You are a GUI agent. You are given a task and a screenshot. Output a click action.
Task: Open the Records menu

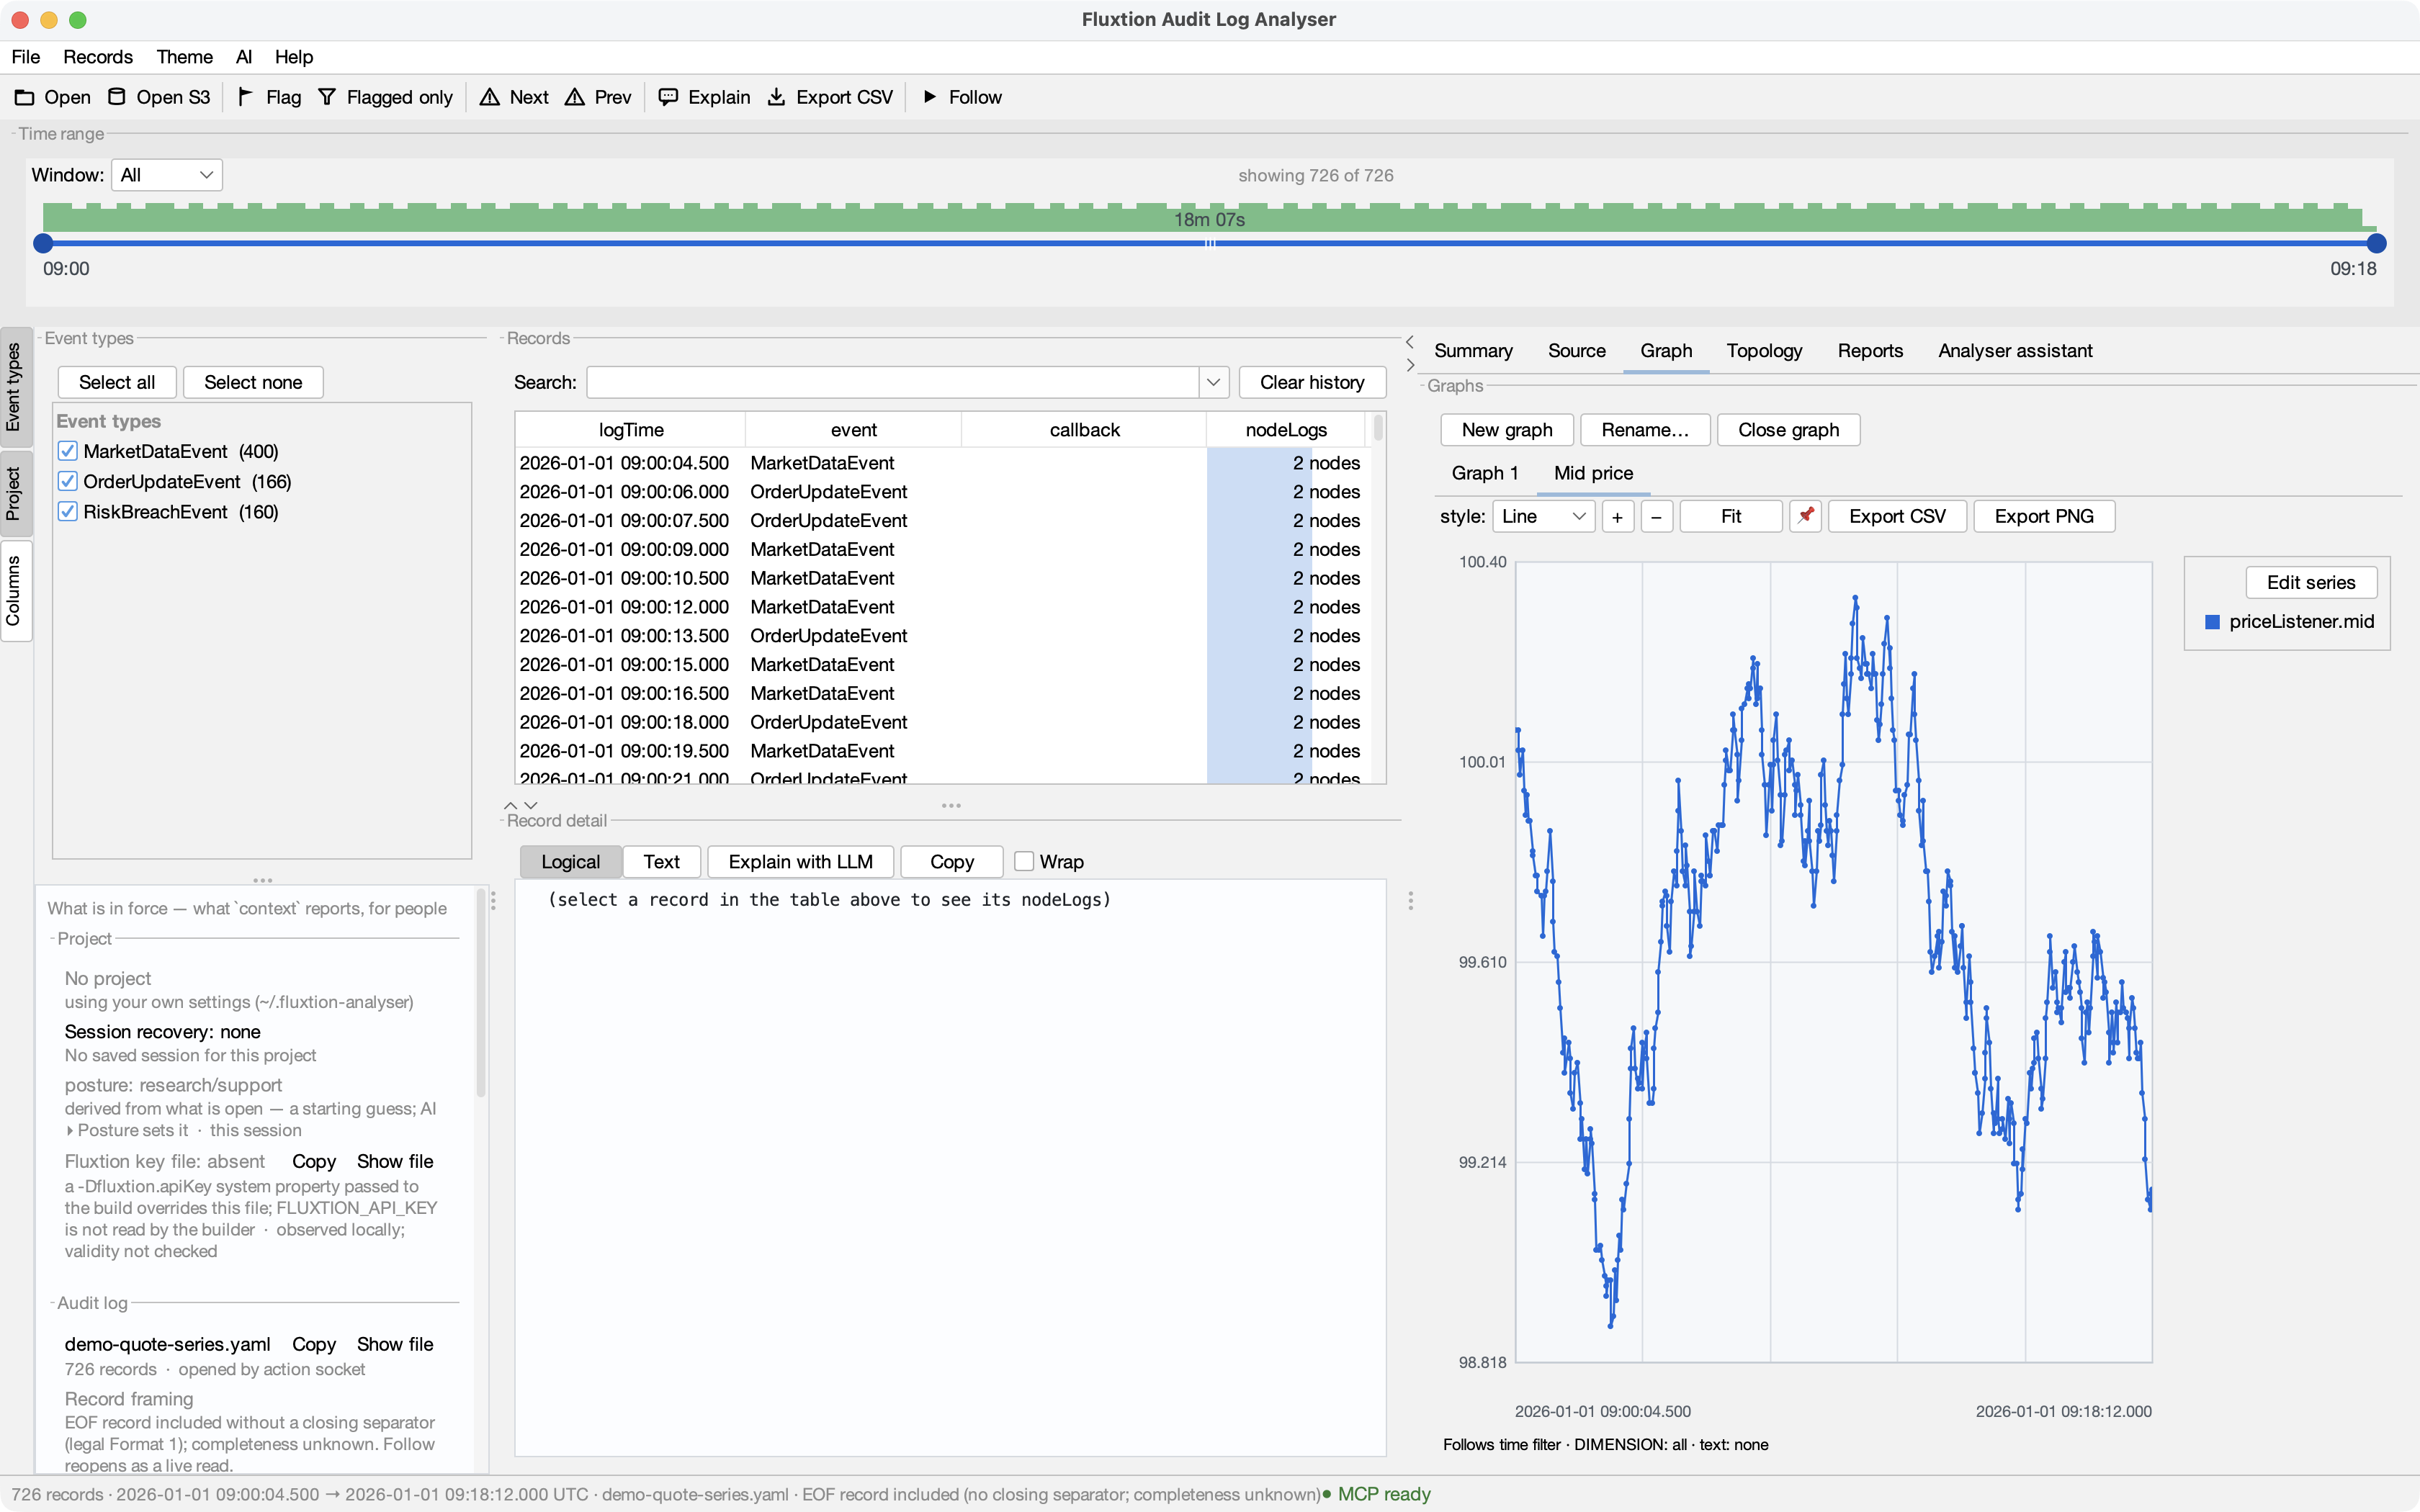[x=98, y=57]
